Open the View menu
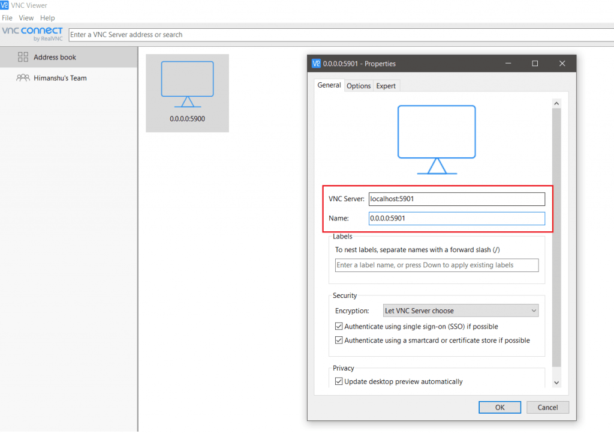 pos(26,18)
